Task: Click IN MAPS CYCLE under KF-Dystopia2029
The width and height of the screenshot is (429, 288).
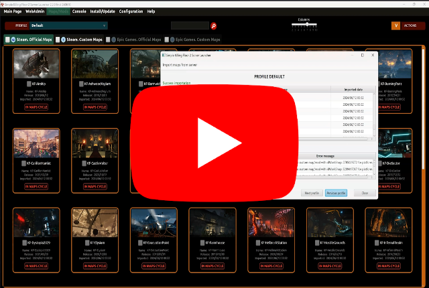Action: click(x=36, y=266)
